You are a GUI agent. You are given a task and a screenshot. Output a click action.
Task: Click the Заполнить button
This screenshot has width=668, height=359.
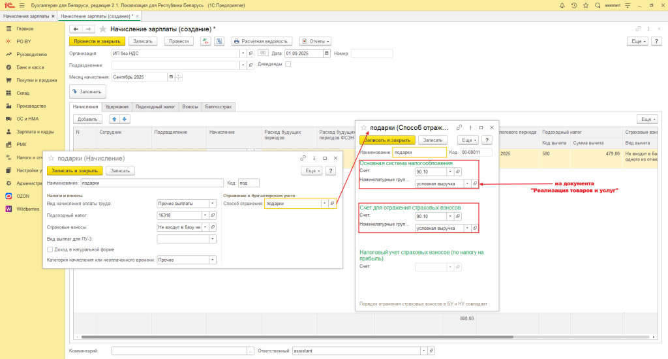(x=88, y=91)
